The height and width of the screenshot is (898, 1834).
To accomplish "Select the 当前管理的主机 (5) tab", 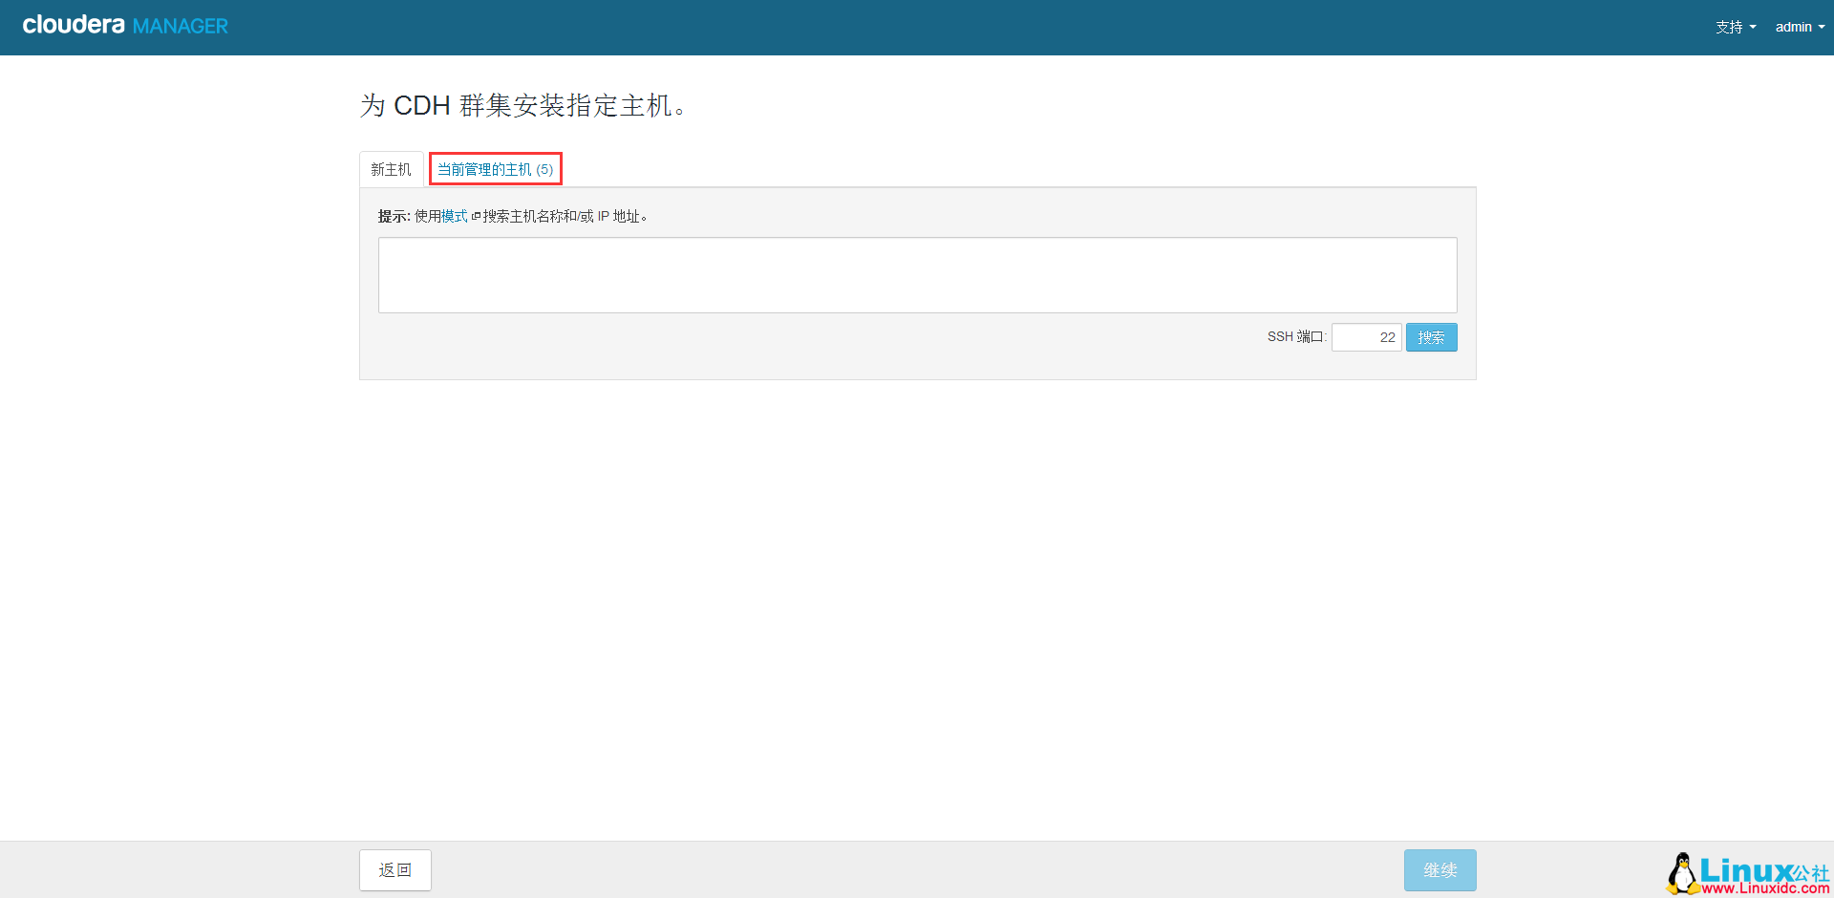I will point(495,169).
